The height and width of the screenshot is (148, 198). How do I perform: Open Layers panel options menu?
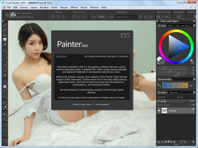tap(194, 93)
